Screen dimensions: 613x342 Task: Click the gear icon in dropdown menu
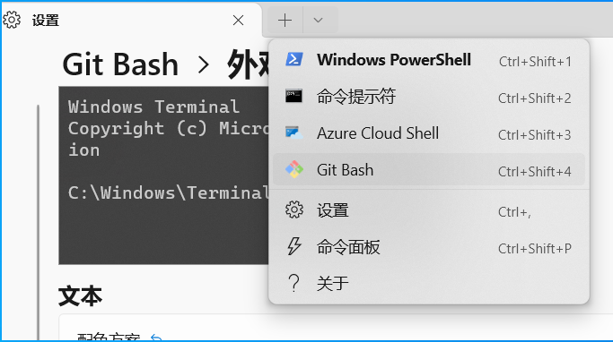(x=294, y=210)
